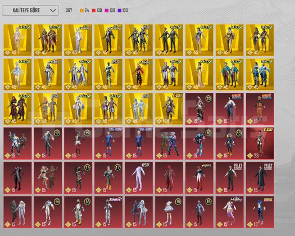Choose the white frilly dress level 15 outfit

point(169,212)
